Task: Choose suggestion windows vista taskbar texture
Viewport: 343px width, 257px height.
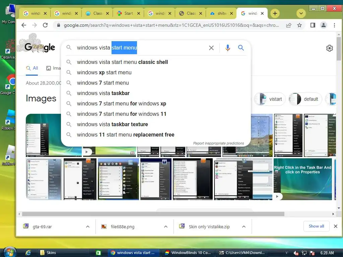Action: click(x=156, y=124)
